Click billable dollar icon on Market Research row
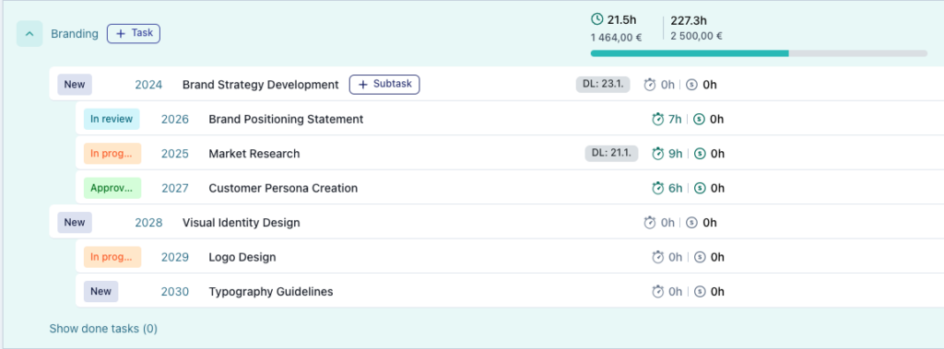Viewport: 944px width, 349px height. coord(700,154)
